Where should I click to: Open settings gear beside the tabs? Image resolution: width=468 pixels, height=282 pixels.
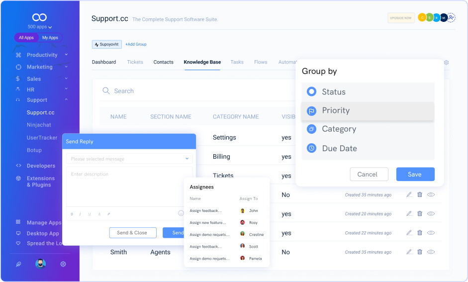point(446,62)
